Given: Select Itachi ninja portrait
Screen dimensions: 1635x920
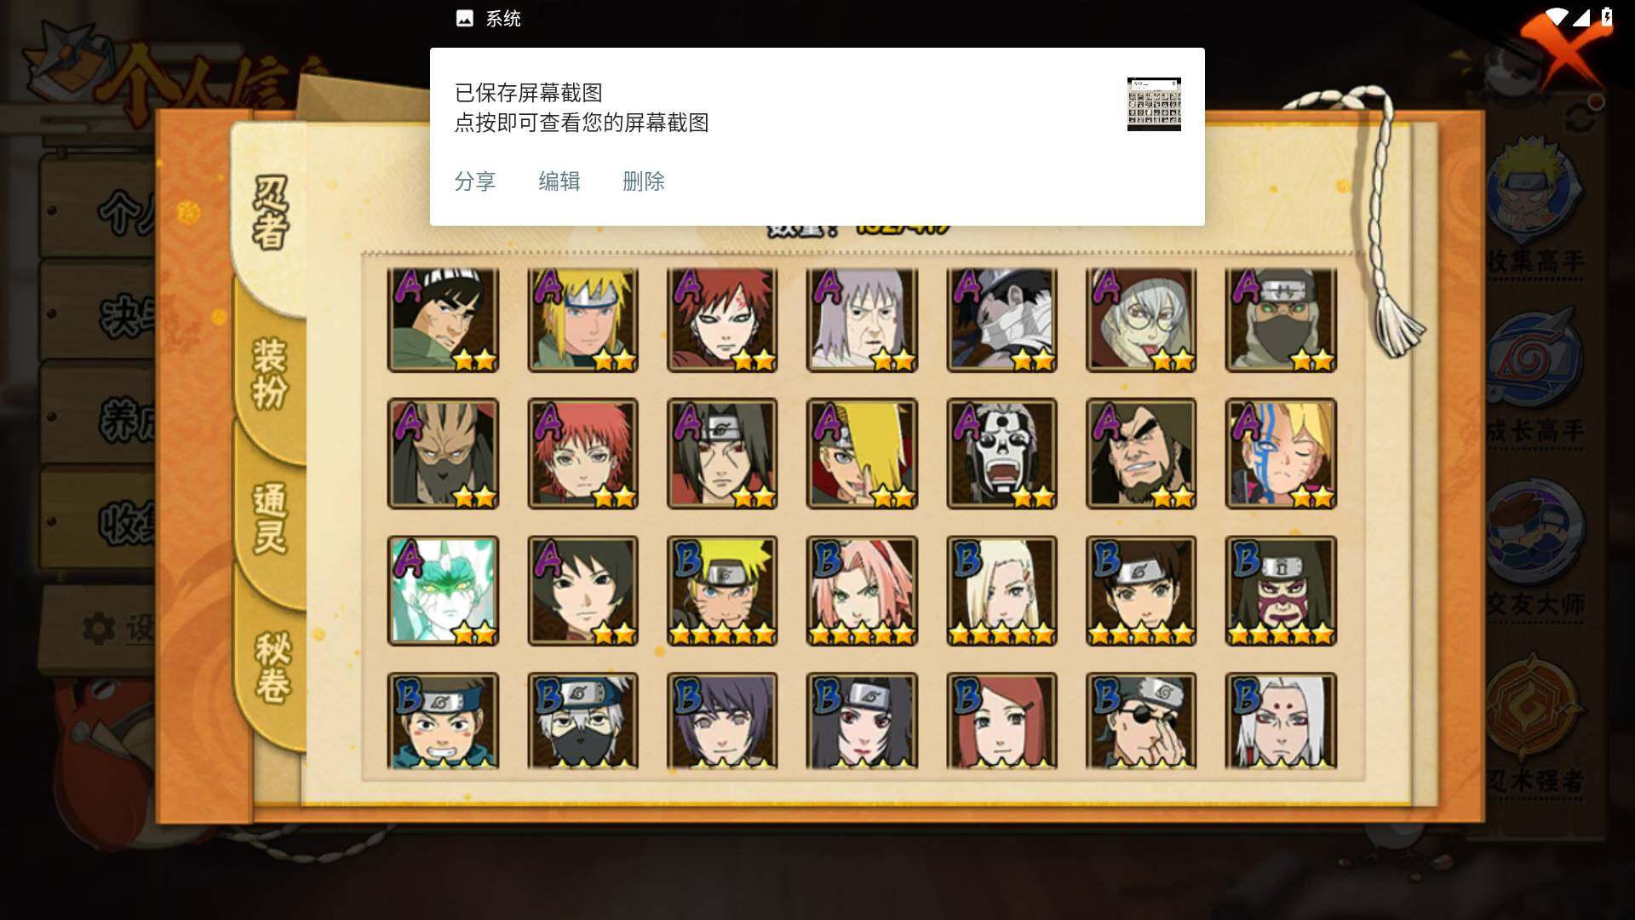Looking at the screenshot, I should pos(722,454).
